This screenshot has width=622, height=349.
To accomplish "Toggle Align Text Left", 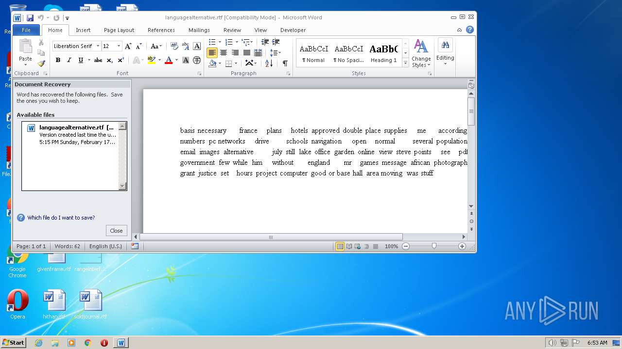I will 212,52.
